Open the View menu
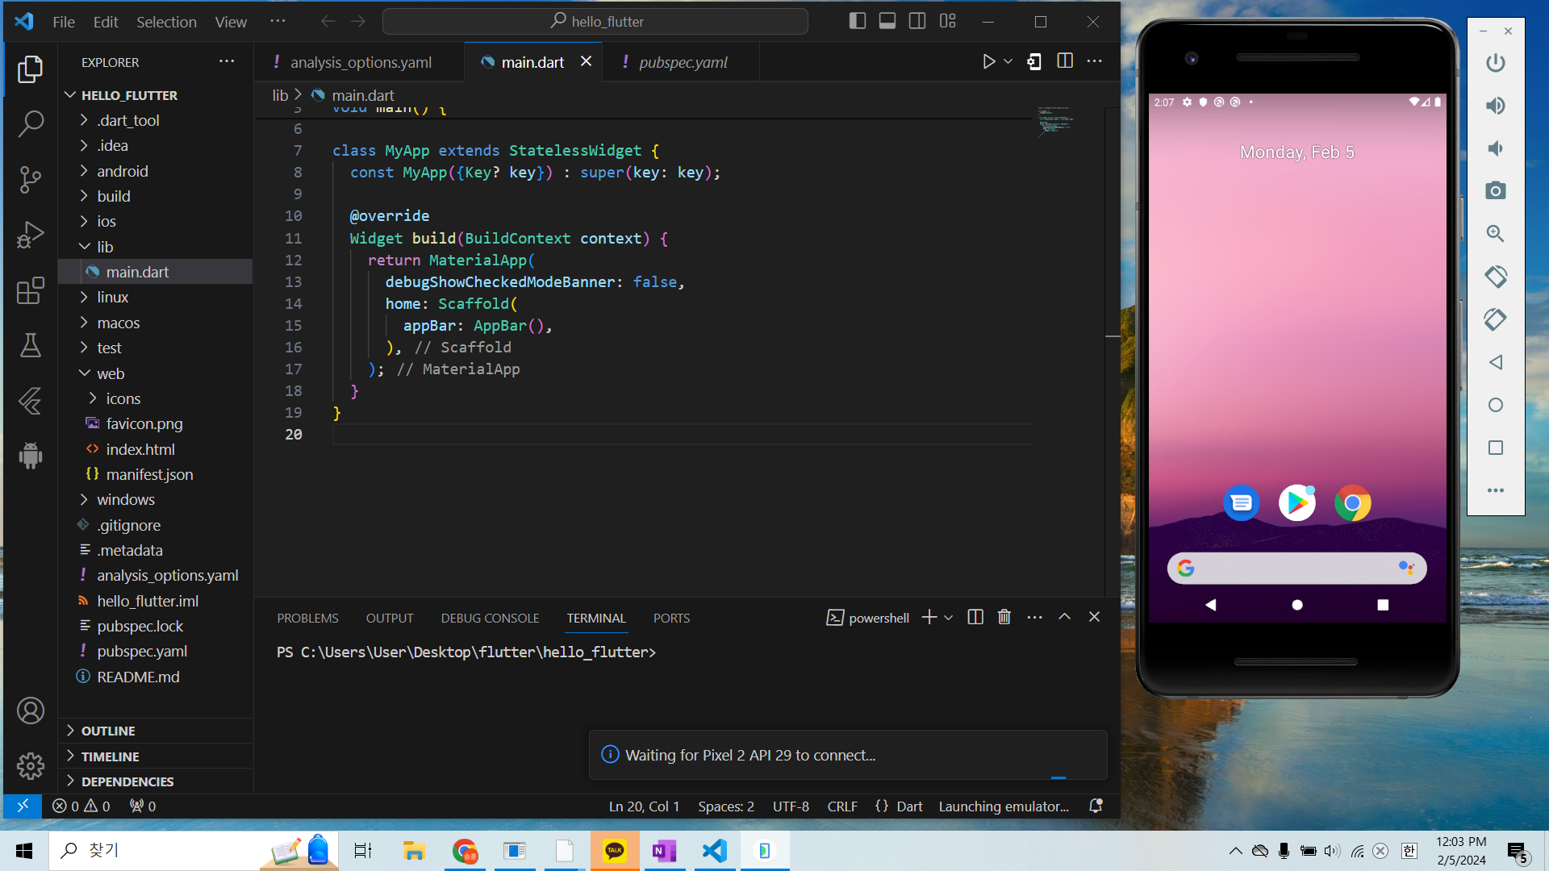 coord(231,22)
